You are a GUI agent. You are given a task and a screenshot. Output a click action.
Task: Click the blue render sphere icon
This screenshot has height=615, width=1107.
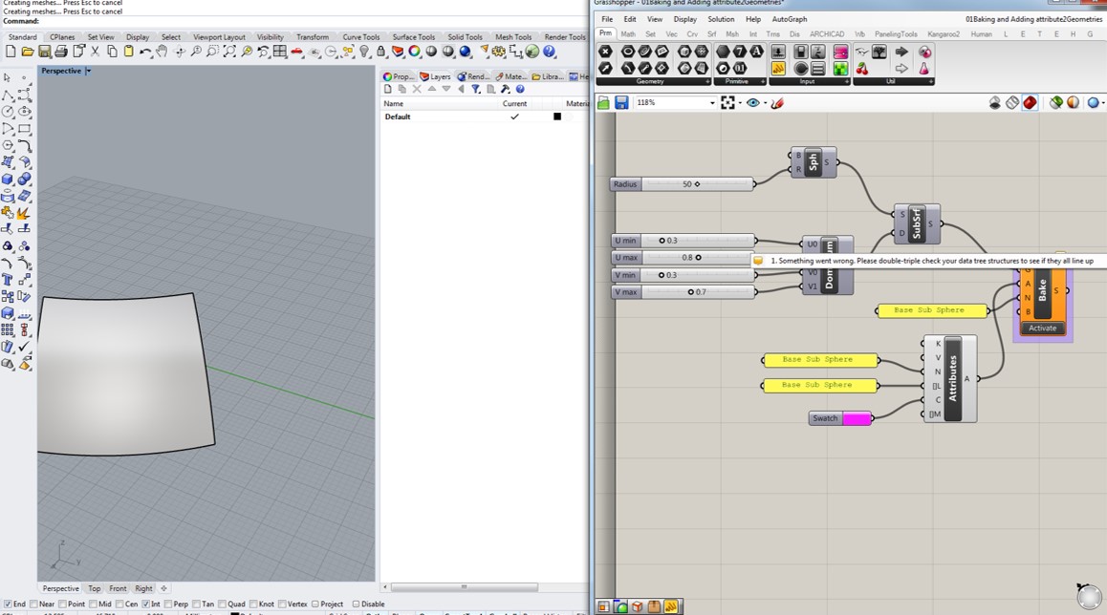click(x=466, y=52)
